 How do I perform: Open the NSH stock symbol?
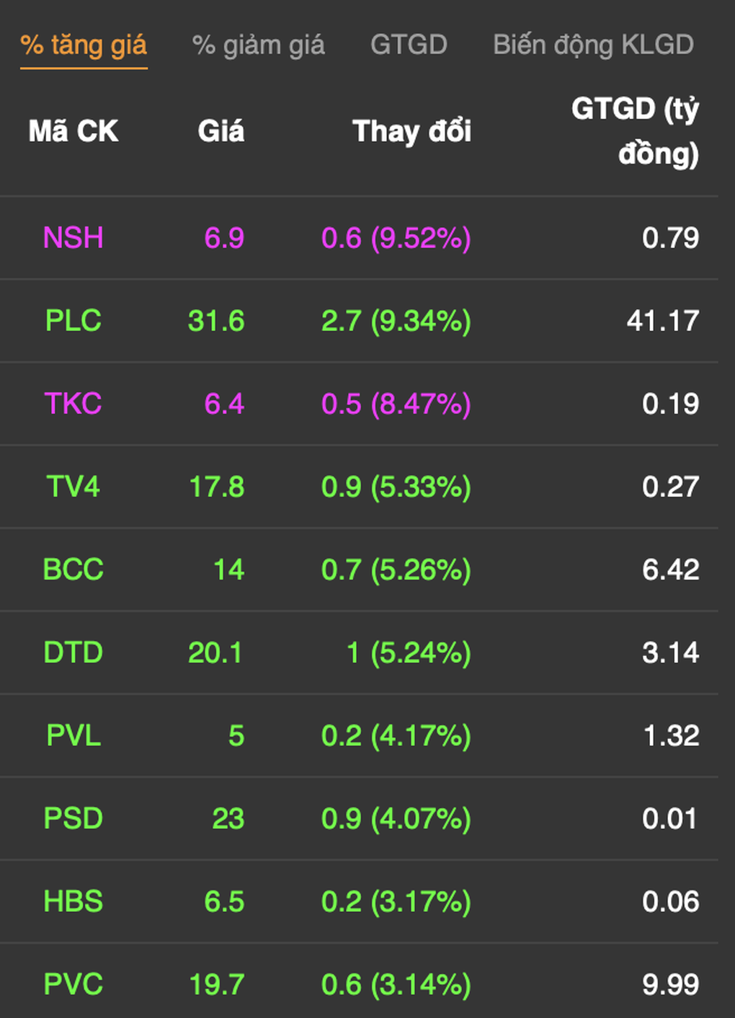coord(73,238)
